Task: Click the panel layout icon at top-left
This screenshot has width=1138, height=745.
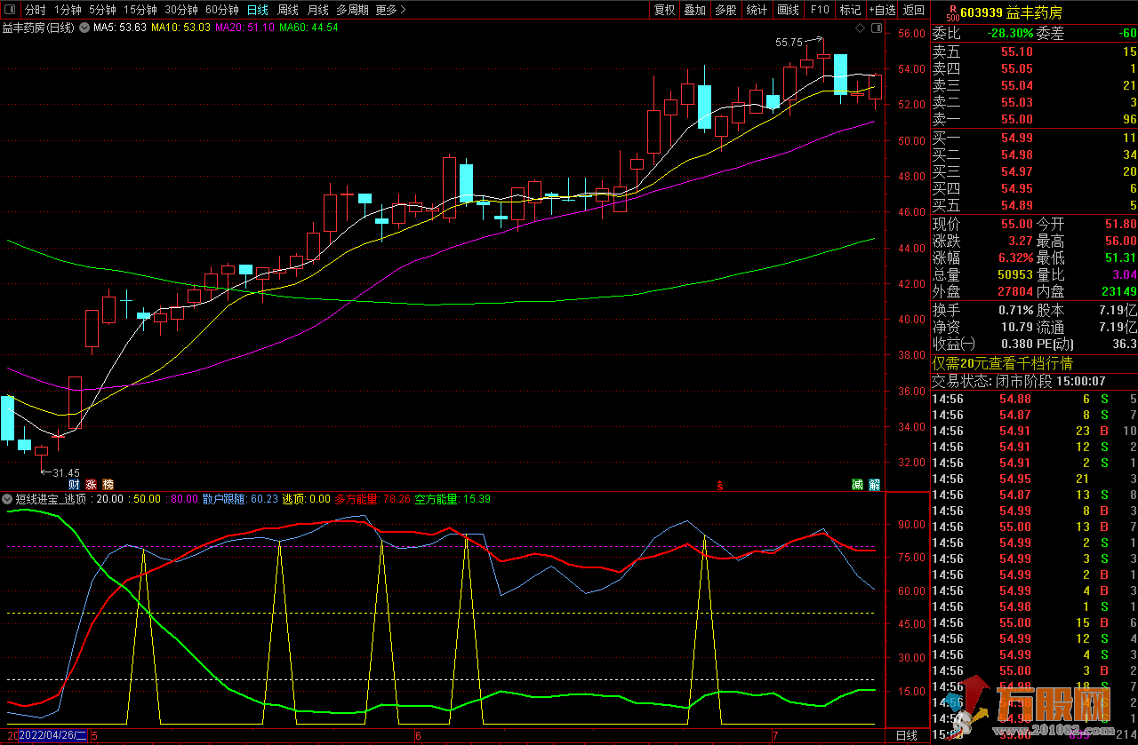Action: click(11, 10)
